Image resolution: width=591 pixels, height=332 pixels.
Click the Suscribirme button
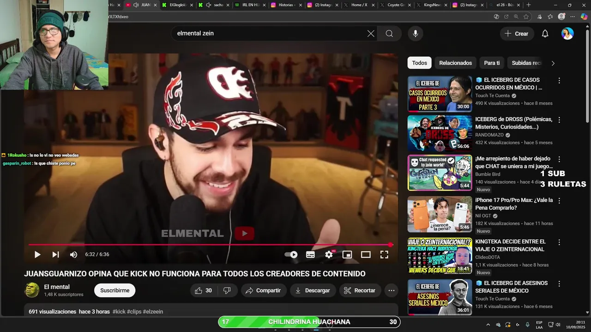pyautogui.click(x=115, y=290)
